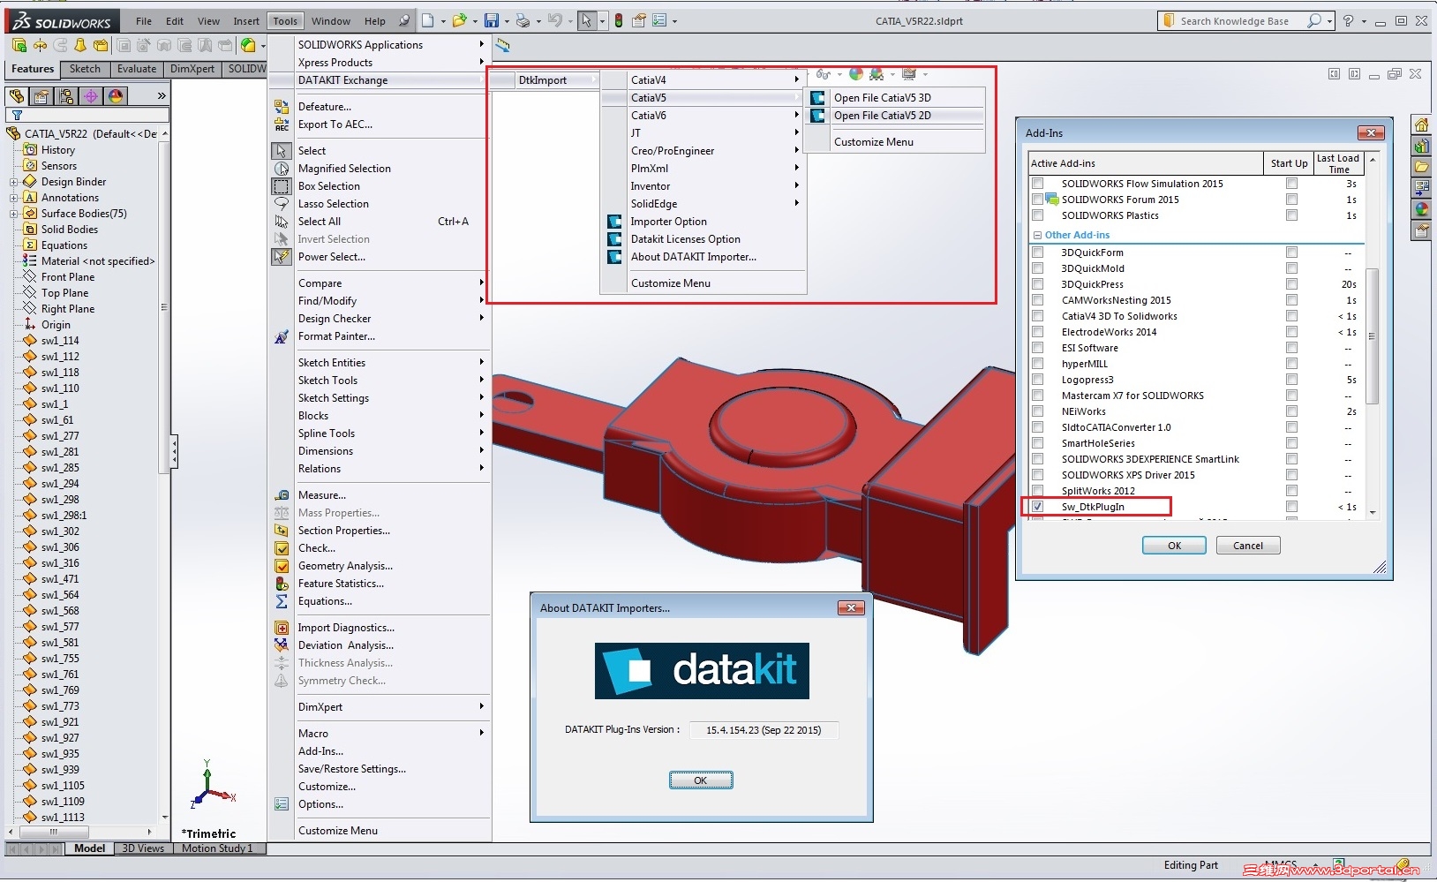The width and height of the screenshot is (1437, 882).
Task: Choose Add-Ins... in Tools menu
Action: coord(320,751)
